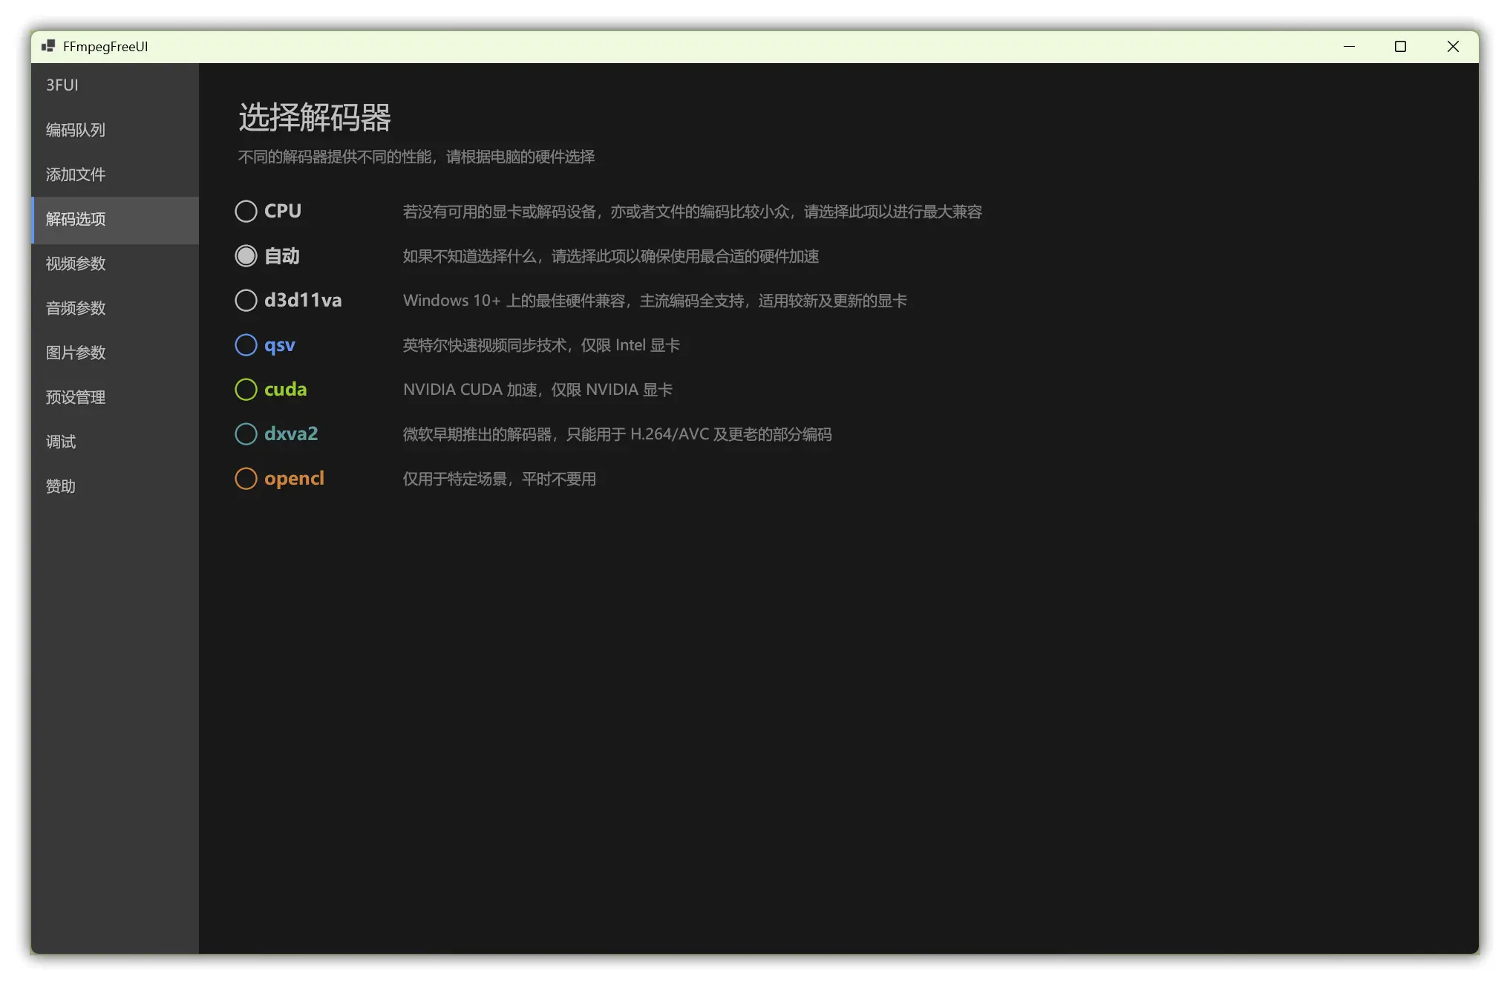Click the dxva2 description mentioning H.264/AVC
Screen dimensions: 1510x985
pyautogui.click(x=617, y=434)
